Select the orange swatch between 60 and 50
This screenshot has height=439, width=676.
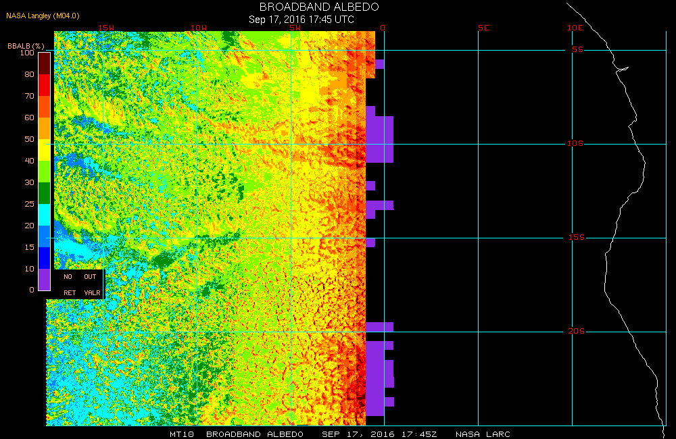45,128
